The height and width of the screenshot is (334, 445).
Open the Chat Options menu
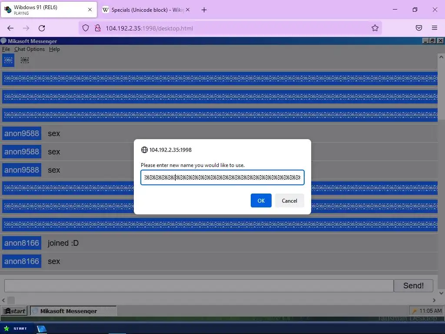pyautogui.click(x=30, y=49)
